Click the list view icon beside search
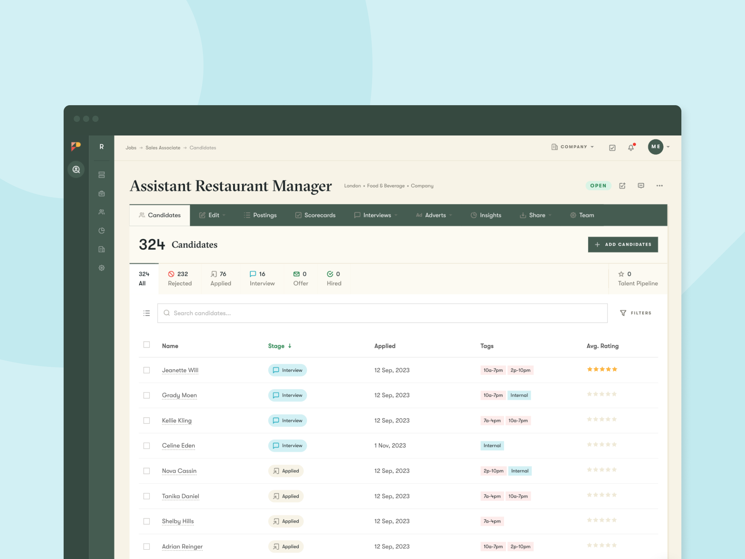 point(146,313)
